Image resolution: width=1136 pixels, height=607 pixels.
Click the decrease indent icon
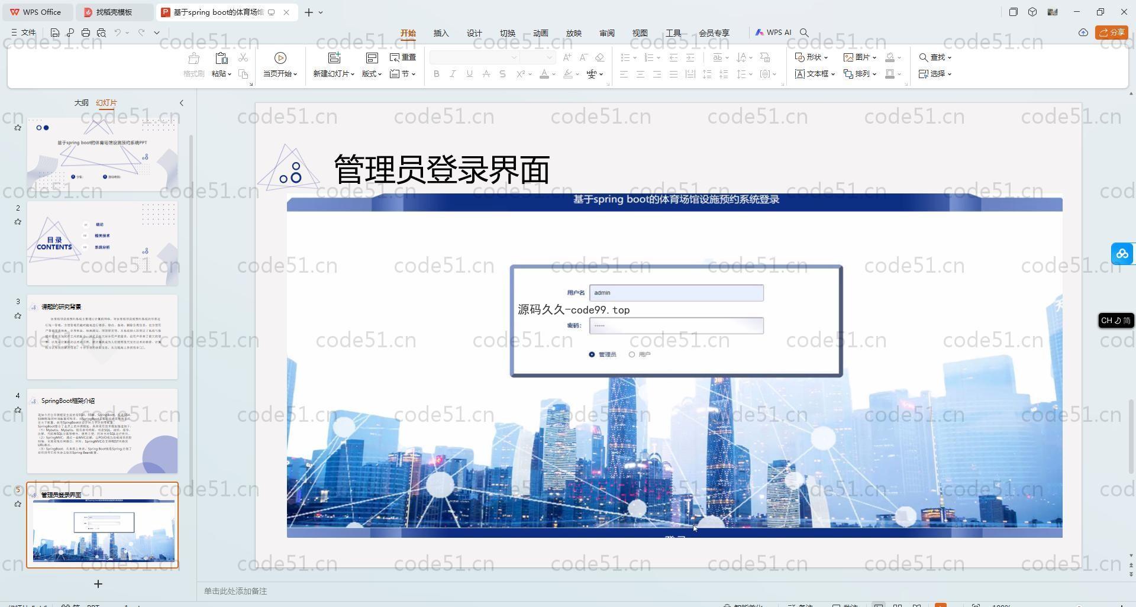coord(673,57)
